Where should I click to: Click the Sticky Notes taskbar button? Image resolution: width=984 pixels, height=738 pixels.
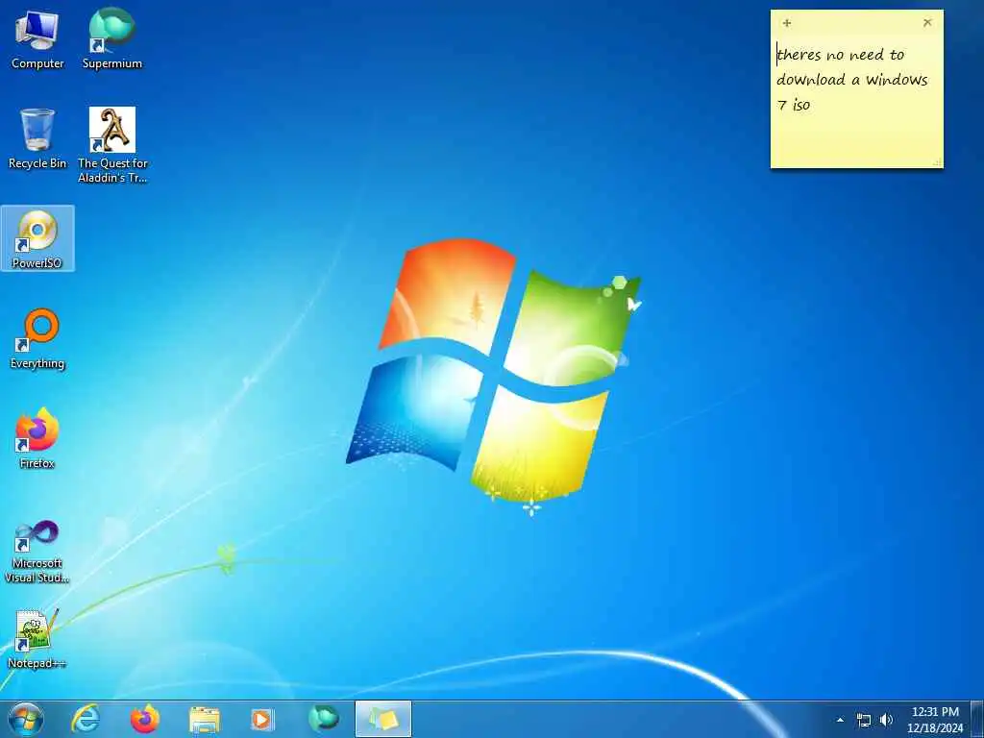coord(382,719)
